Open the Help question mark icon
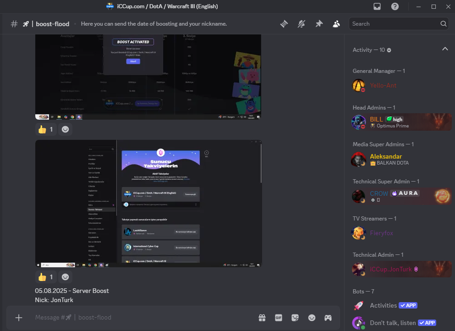The image size is (455, 331). click(395, 6)
